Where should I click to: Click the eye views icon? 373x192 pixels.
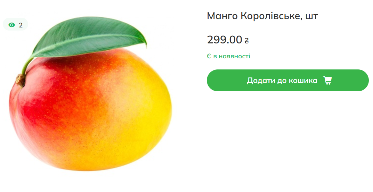[12, 25]
